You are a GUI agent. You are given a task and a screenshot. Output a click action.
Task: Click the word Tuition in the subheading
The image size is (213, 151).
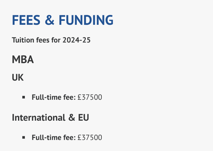click(23, 40)
